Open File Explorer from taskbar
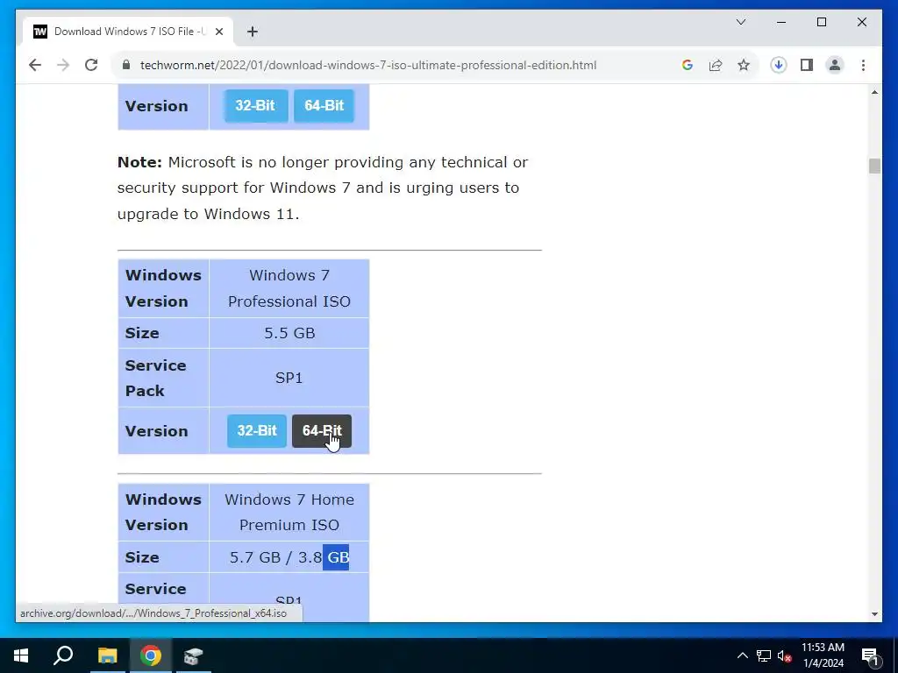The image size is (898, 673). pyautogui.click(x=107, y=655)
